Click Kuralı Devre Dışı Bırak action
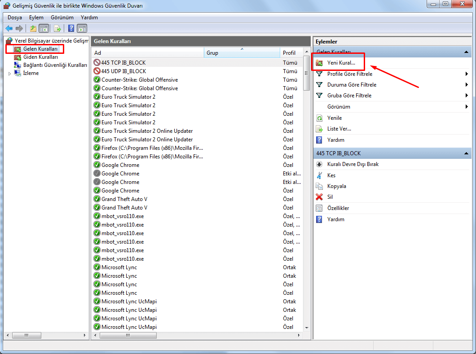476x354 pixels. point(353,164)
